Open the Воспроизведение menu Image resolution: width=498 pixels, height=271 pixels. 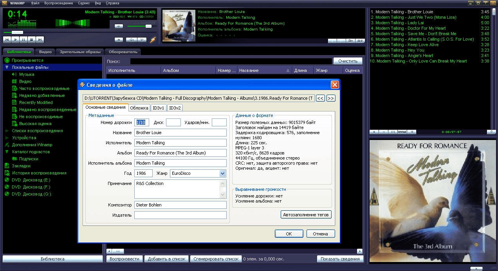tap(59, 3)
